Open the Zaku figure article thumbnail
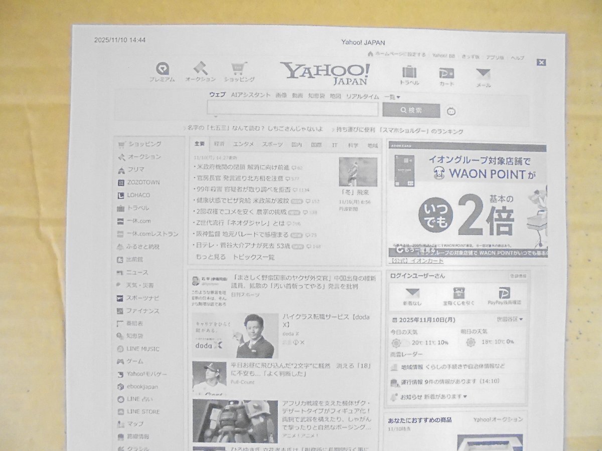The height and width of the screenshot is (451, 602). (x=235, y=420)
